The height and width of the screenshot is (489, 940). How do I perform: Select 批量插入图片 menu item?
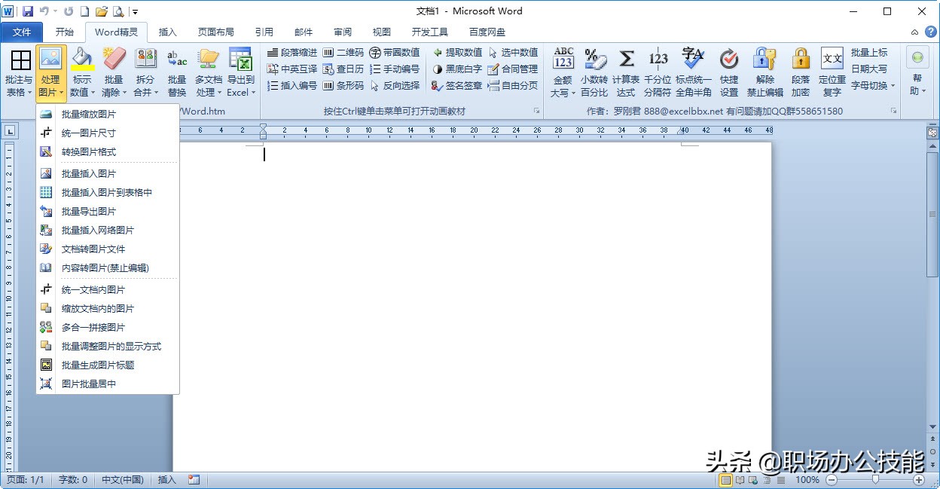click(108, 174)
